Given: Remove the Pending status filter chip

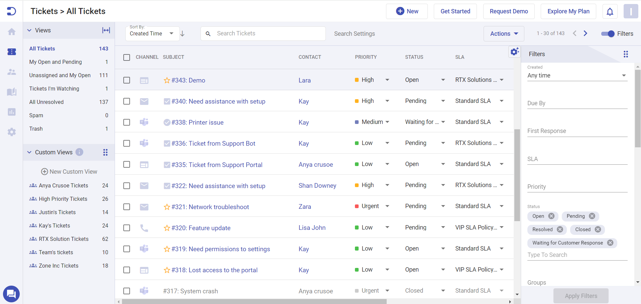Looking at the screenshot, I should point(592,216).
